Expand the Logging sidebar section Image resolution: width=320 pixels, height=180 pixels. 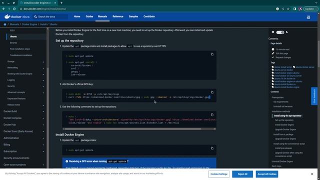[x=43, y=80]
